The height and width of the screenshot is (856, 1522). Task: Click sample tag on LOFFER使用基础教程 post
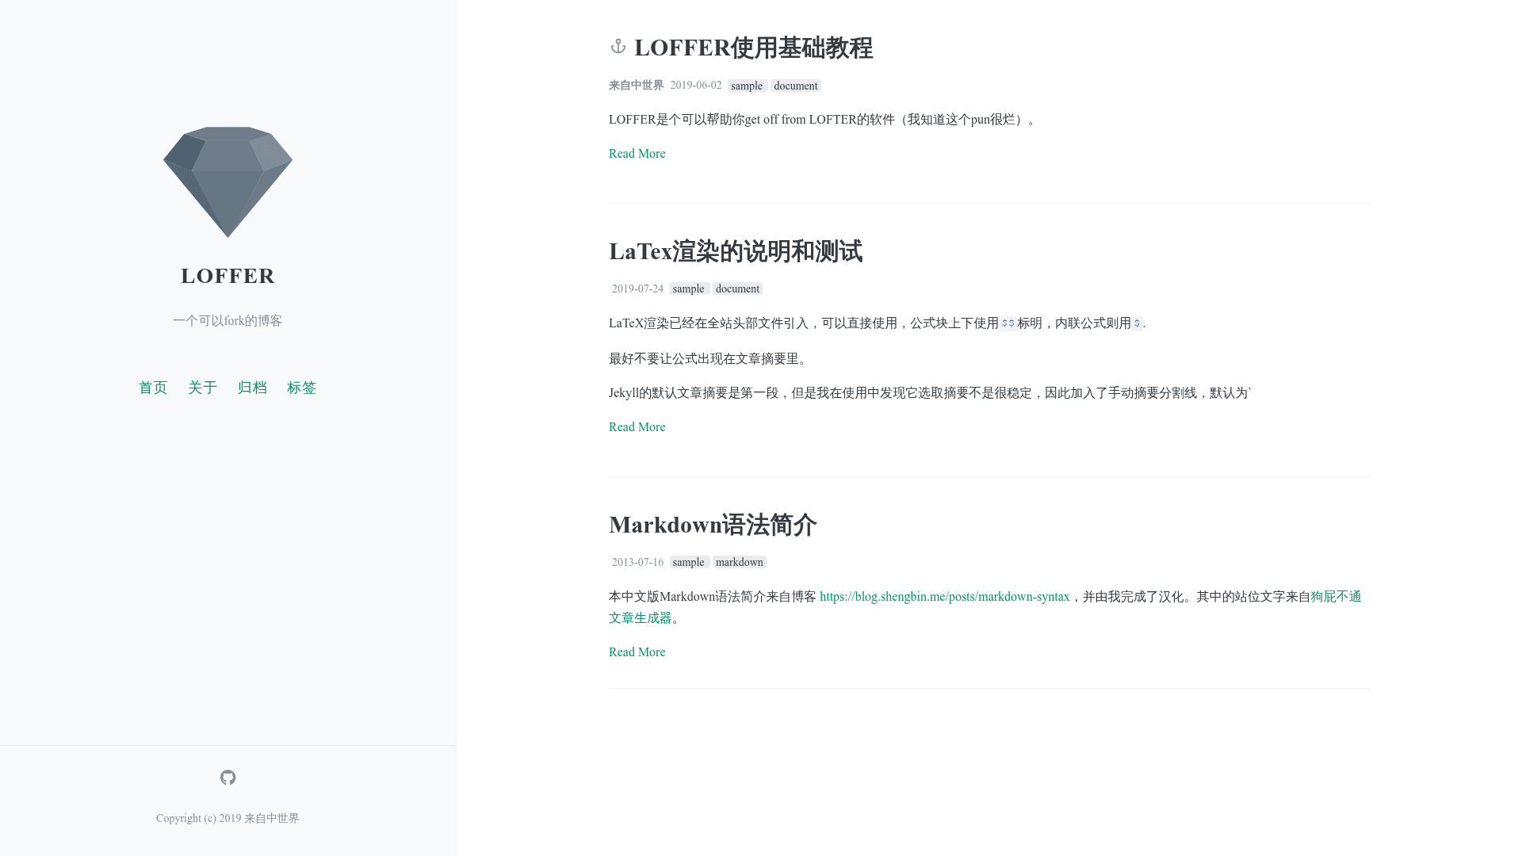(747, 86)
